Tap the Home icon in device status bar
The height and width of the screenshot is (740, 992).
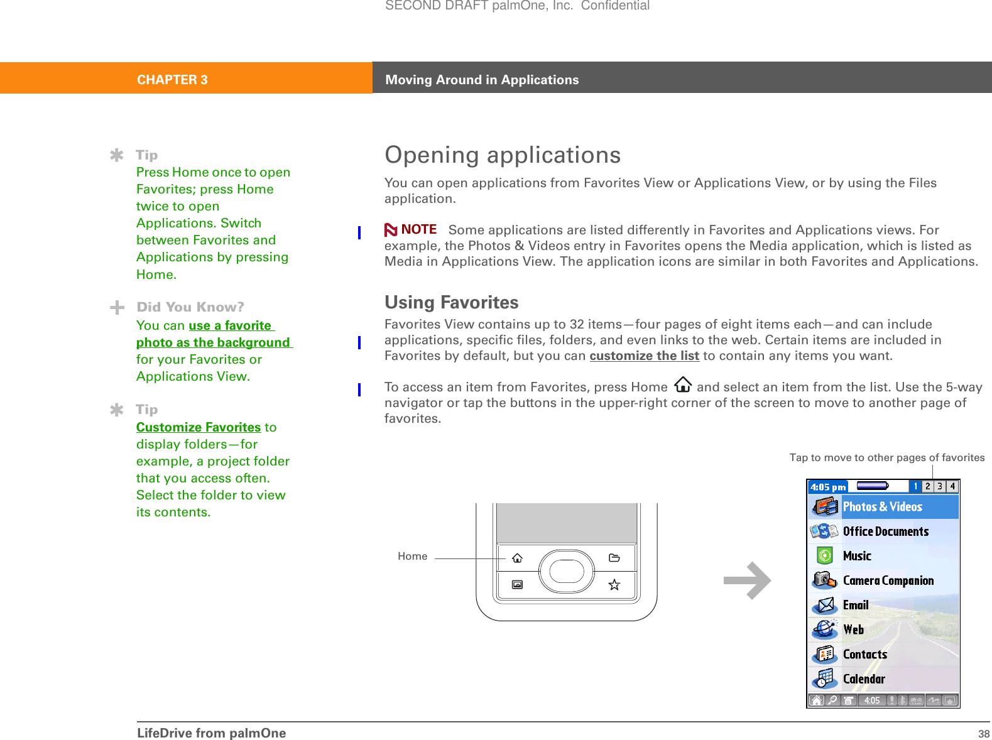[x=817, y=700]
